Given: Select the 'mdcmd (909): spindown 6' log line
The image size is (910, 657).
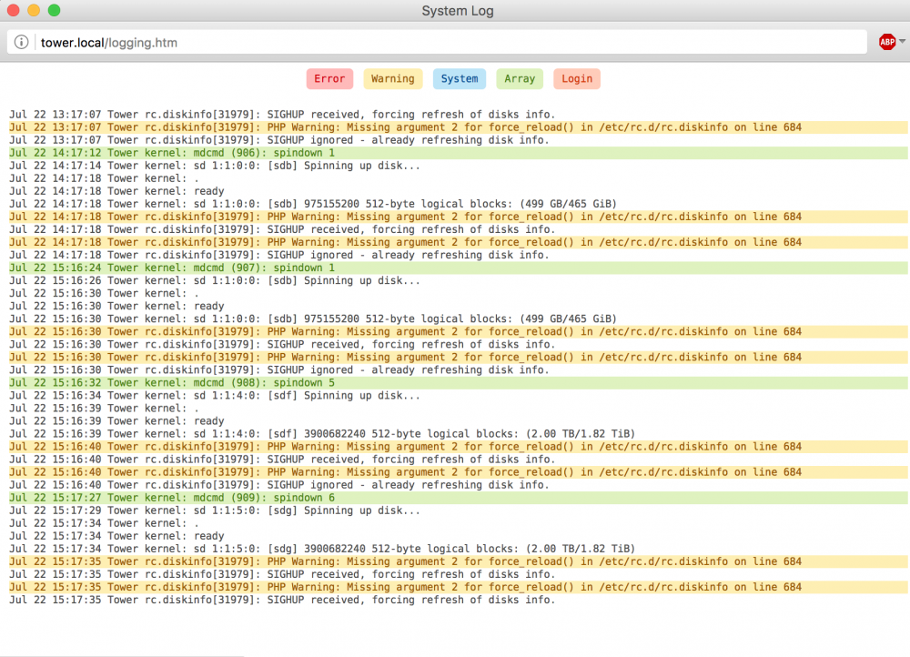Looking at the screenshot, I should pyautogui.click(x=459, y=498).
